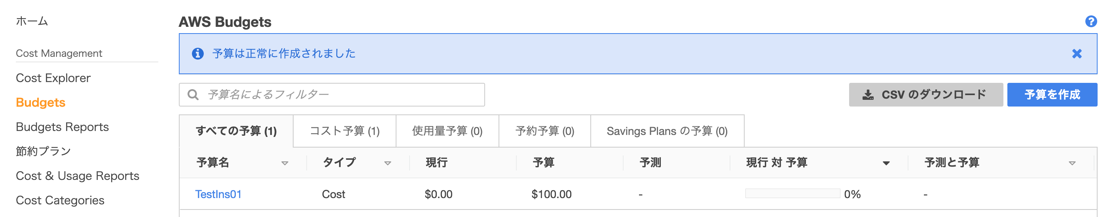The width and height of the screenshot is (1115, 217).
Task: Open the help question mark icon
Action: pyautogui.click(x=1091, y=21)
